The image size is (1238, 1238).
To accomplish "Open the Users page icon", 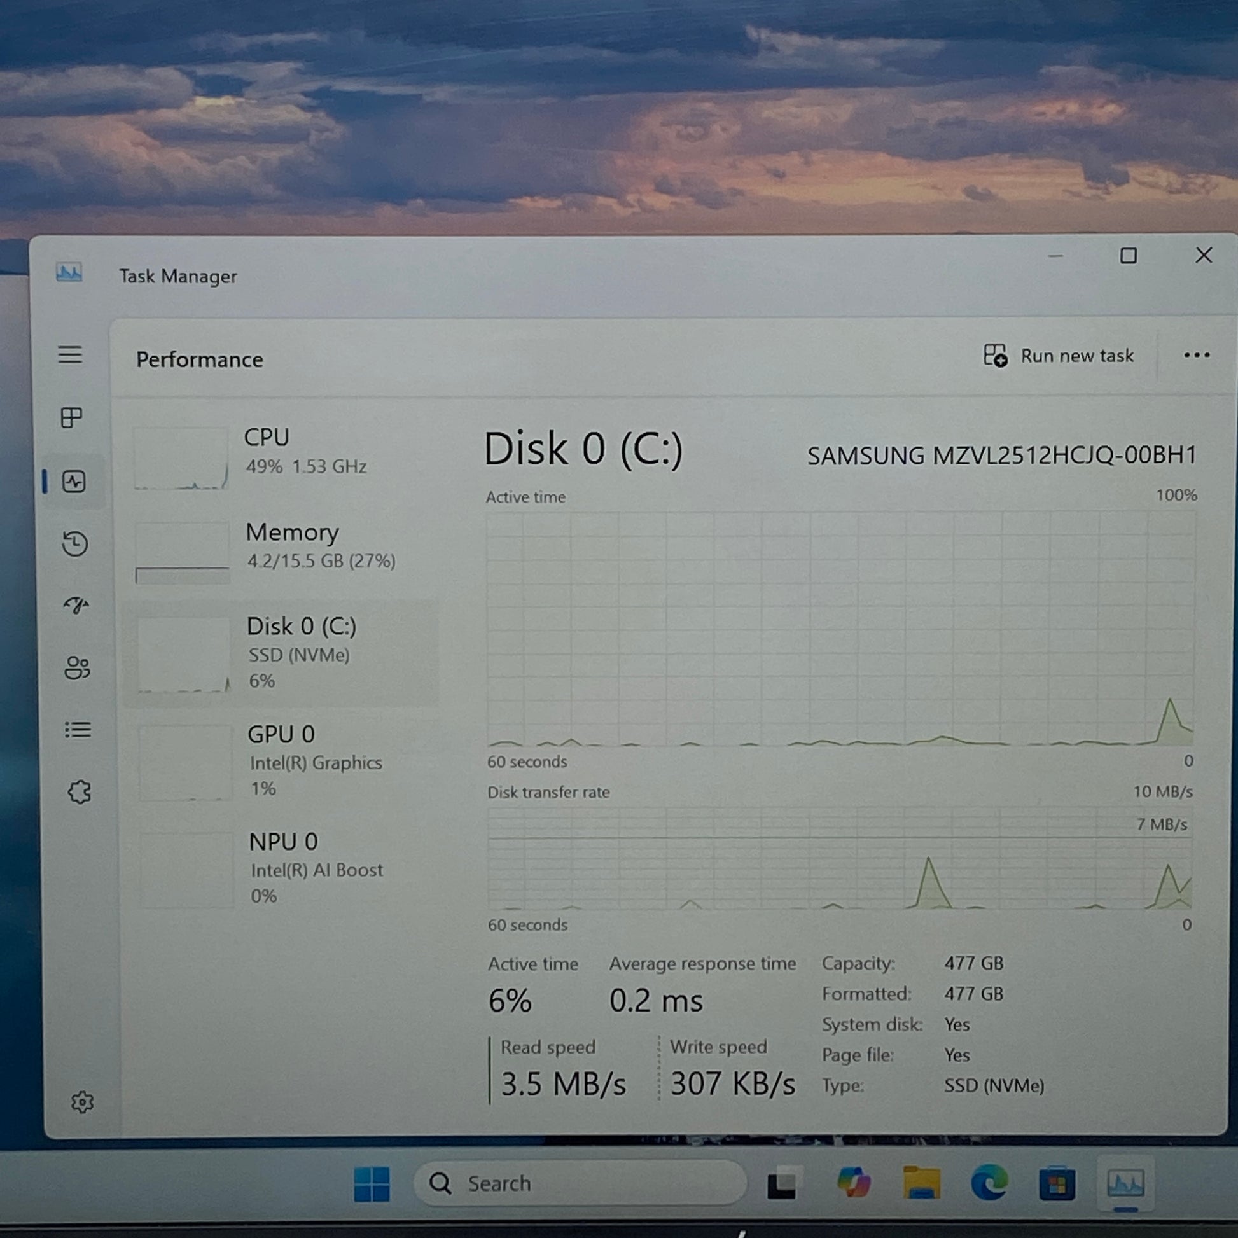I will 78,668.
